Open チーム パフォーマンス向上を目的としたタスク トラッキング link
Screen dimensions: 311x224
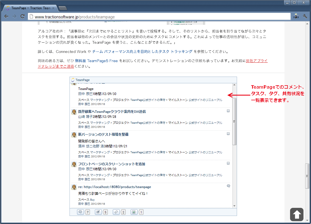coord(142,52)
